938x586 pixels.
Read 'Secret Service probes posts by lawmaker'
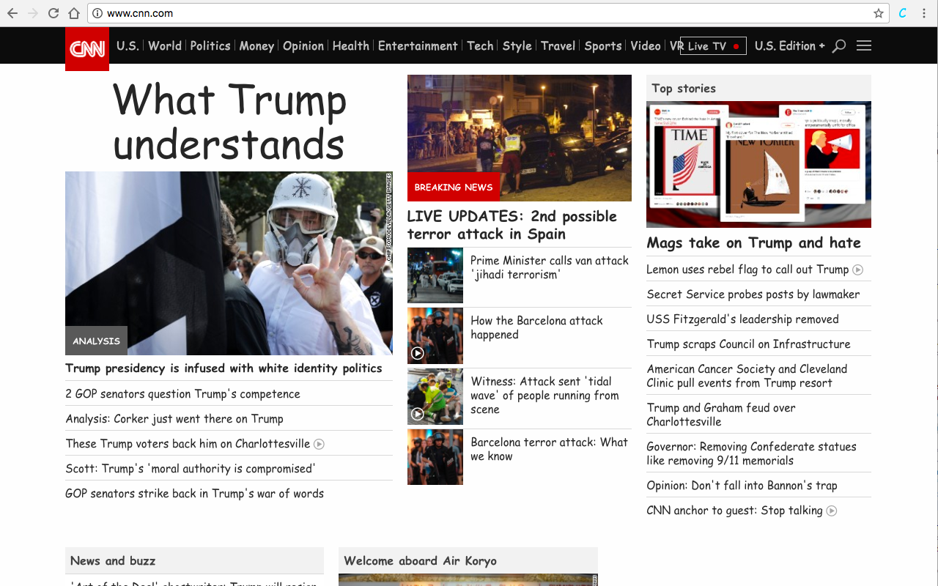pos(753,294)
